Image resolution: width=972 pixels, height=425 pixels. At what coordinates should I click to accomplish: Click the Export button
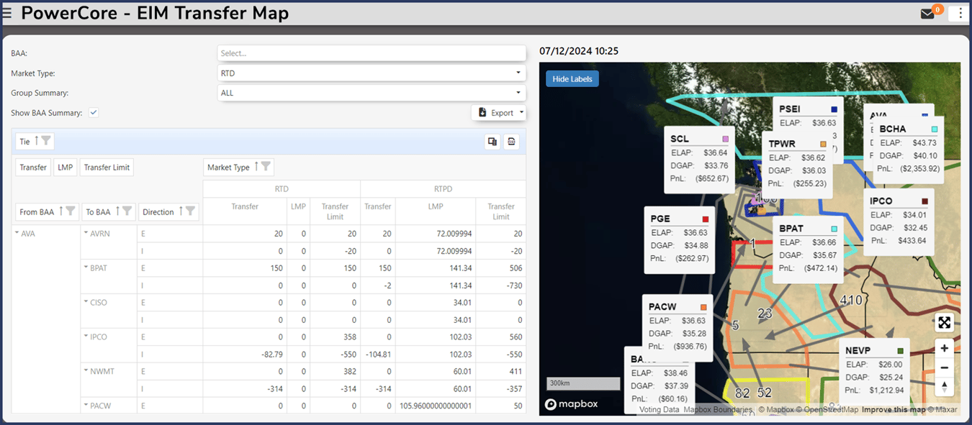(x=498, y=112)
